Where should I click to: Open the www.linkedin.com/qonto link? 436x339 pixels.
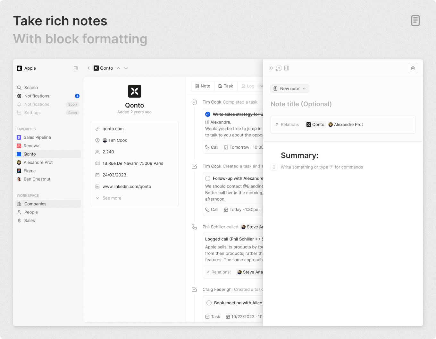coord(127,187)
